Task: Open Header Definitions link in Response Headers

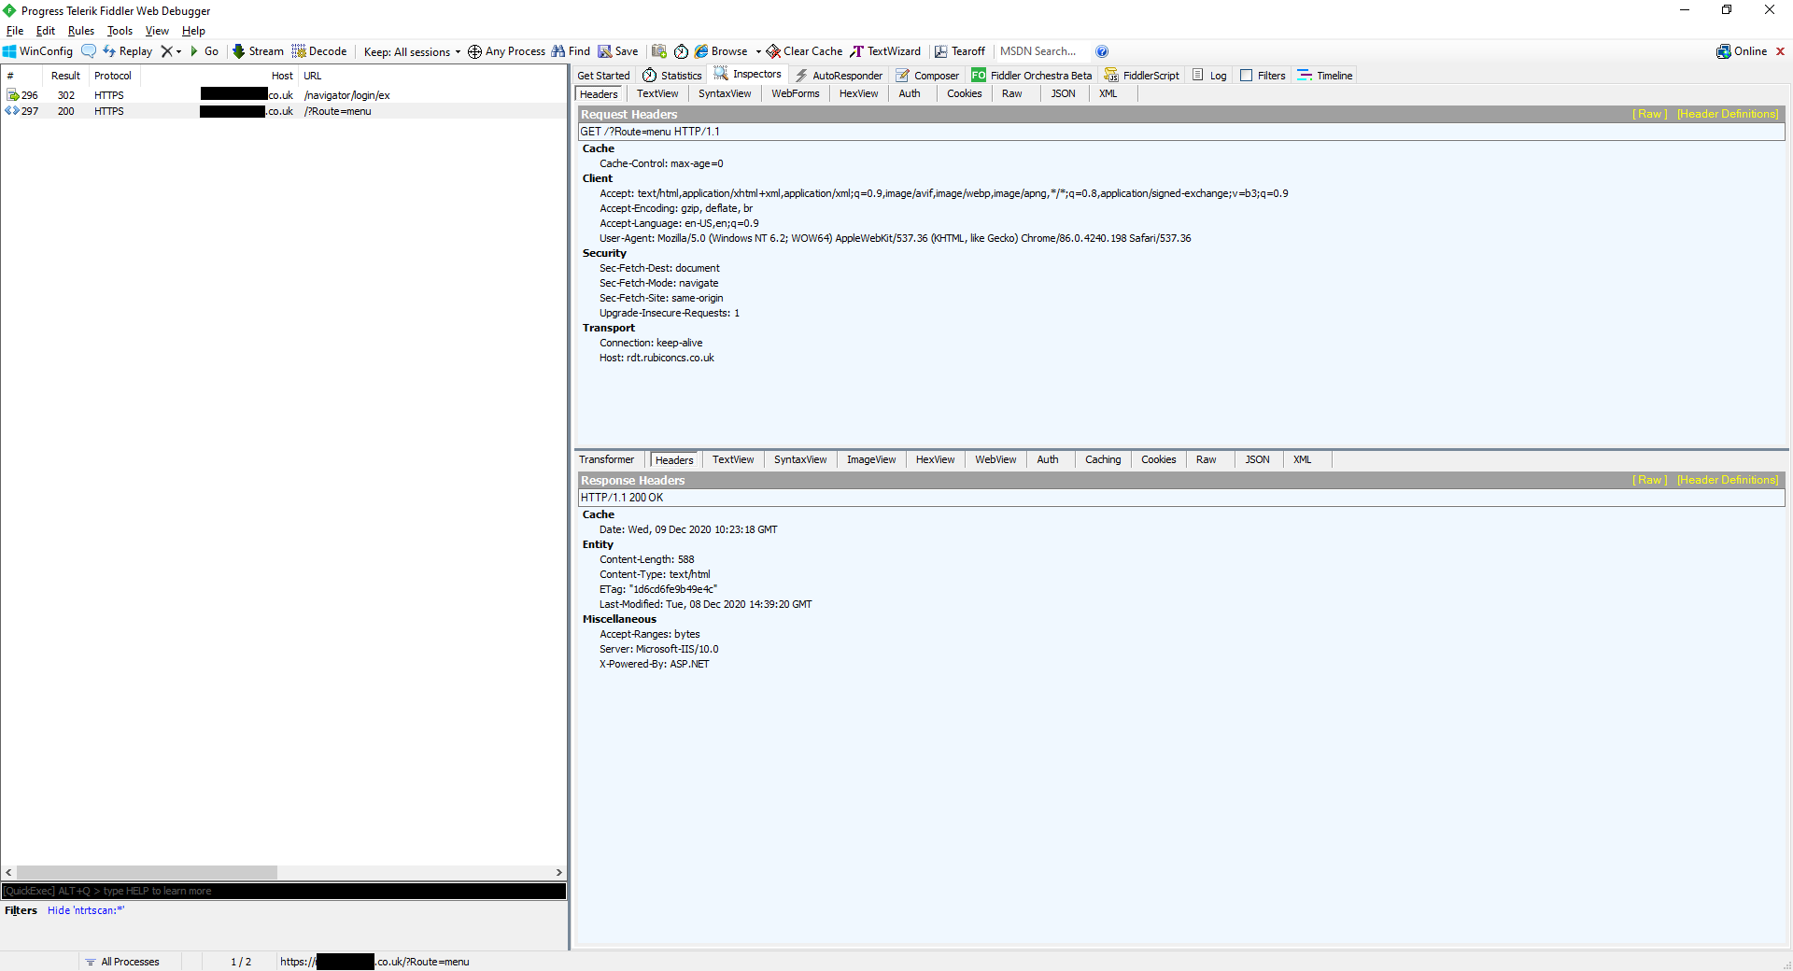Action: tap(1727, 480)
